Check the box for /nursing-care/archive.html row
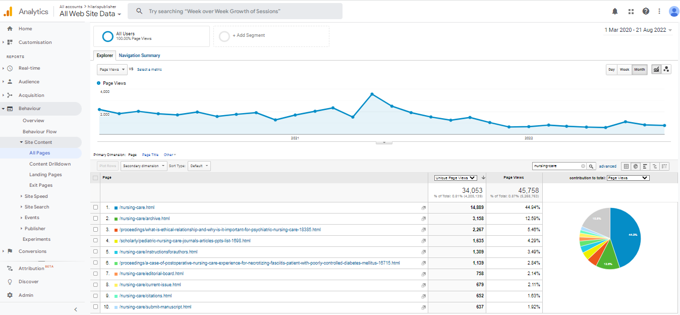The height and width of the screenshot is (315, 680). tap(96, 219)
